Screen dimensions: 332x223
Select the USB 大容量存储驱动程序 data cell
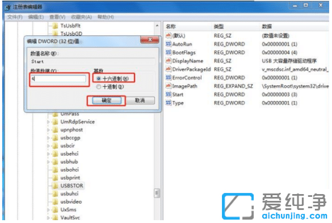click(x=289, y=61)
